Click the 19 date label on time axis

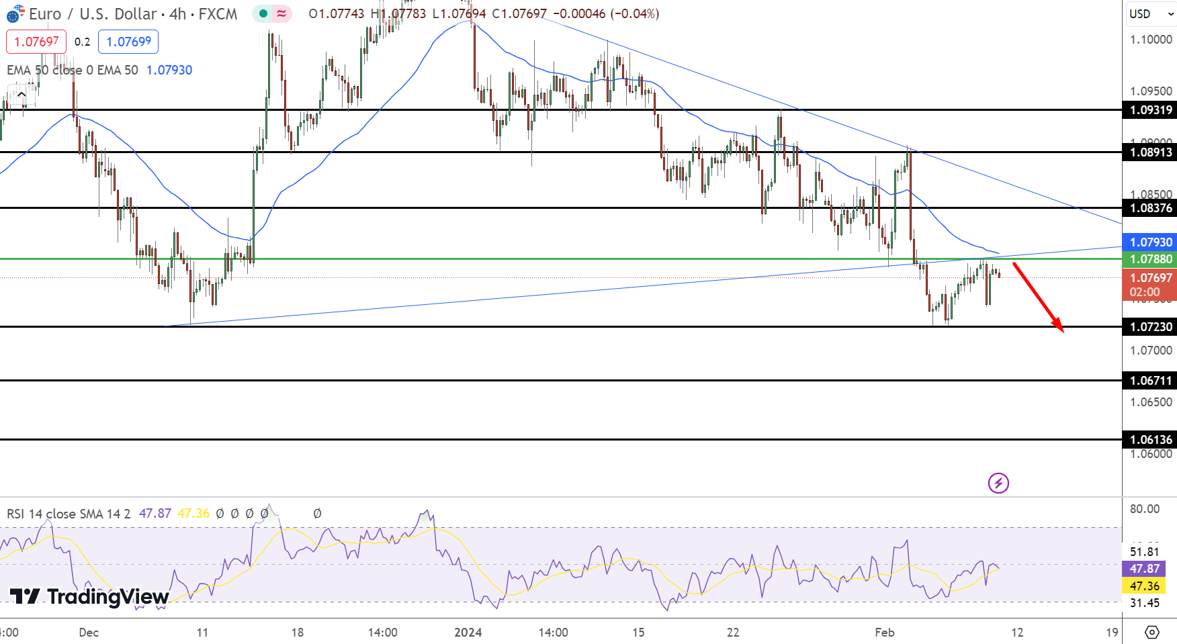click(x=1113, y=632)
